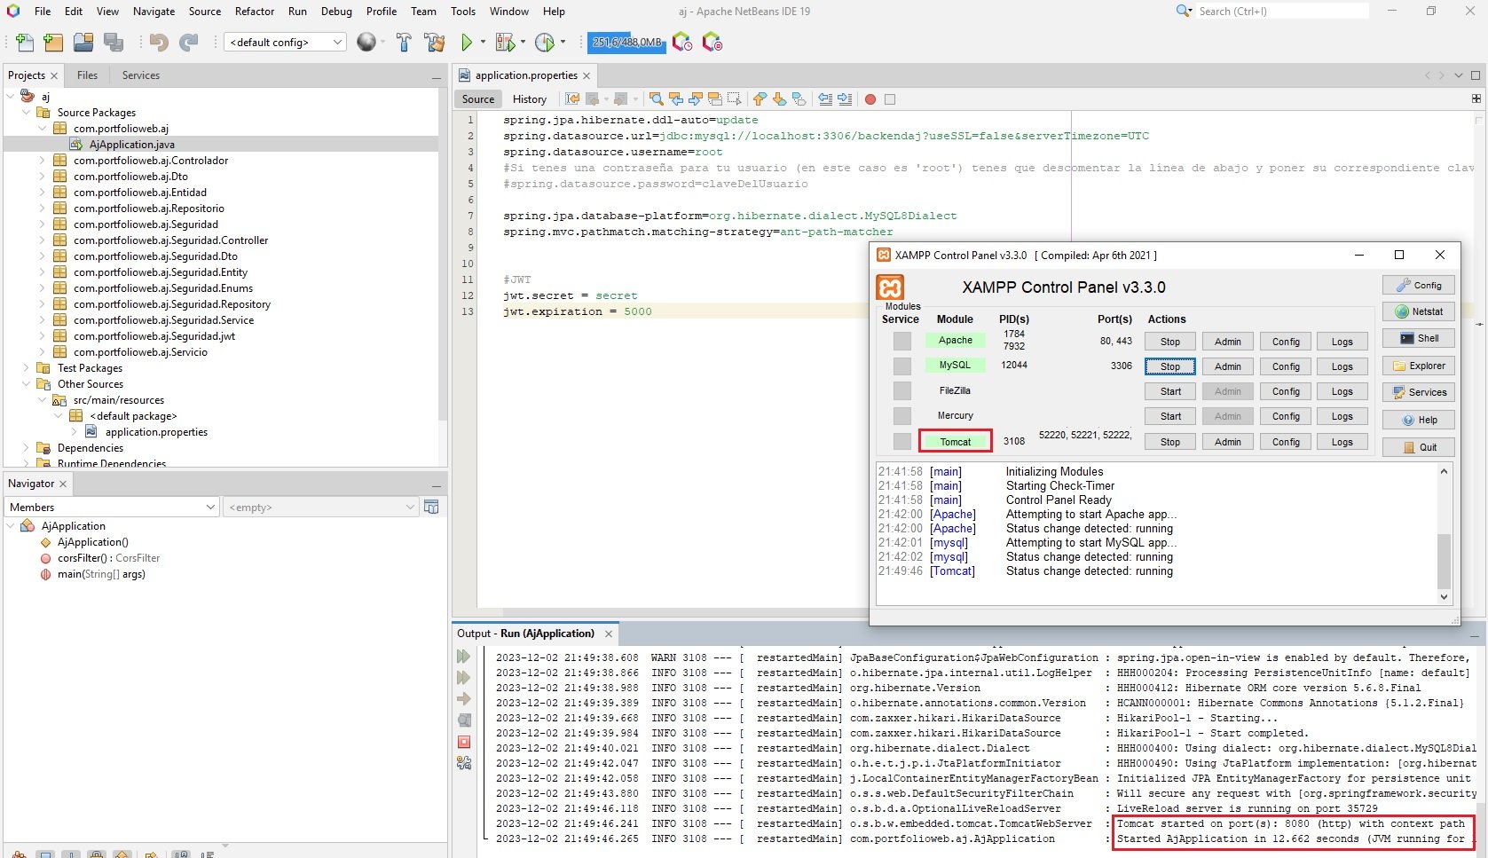Click the globe browser selection icon

(x=366, y=42)
